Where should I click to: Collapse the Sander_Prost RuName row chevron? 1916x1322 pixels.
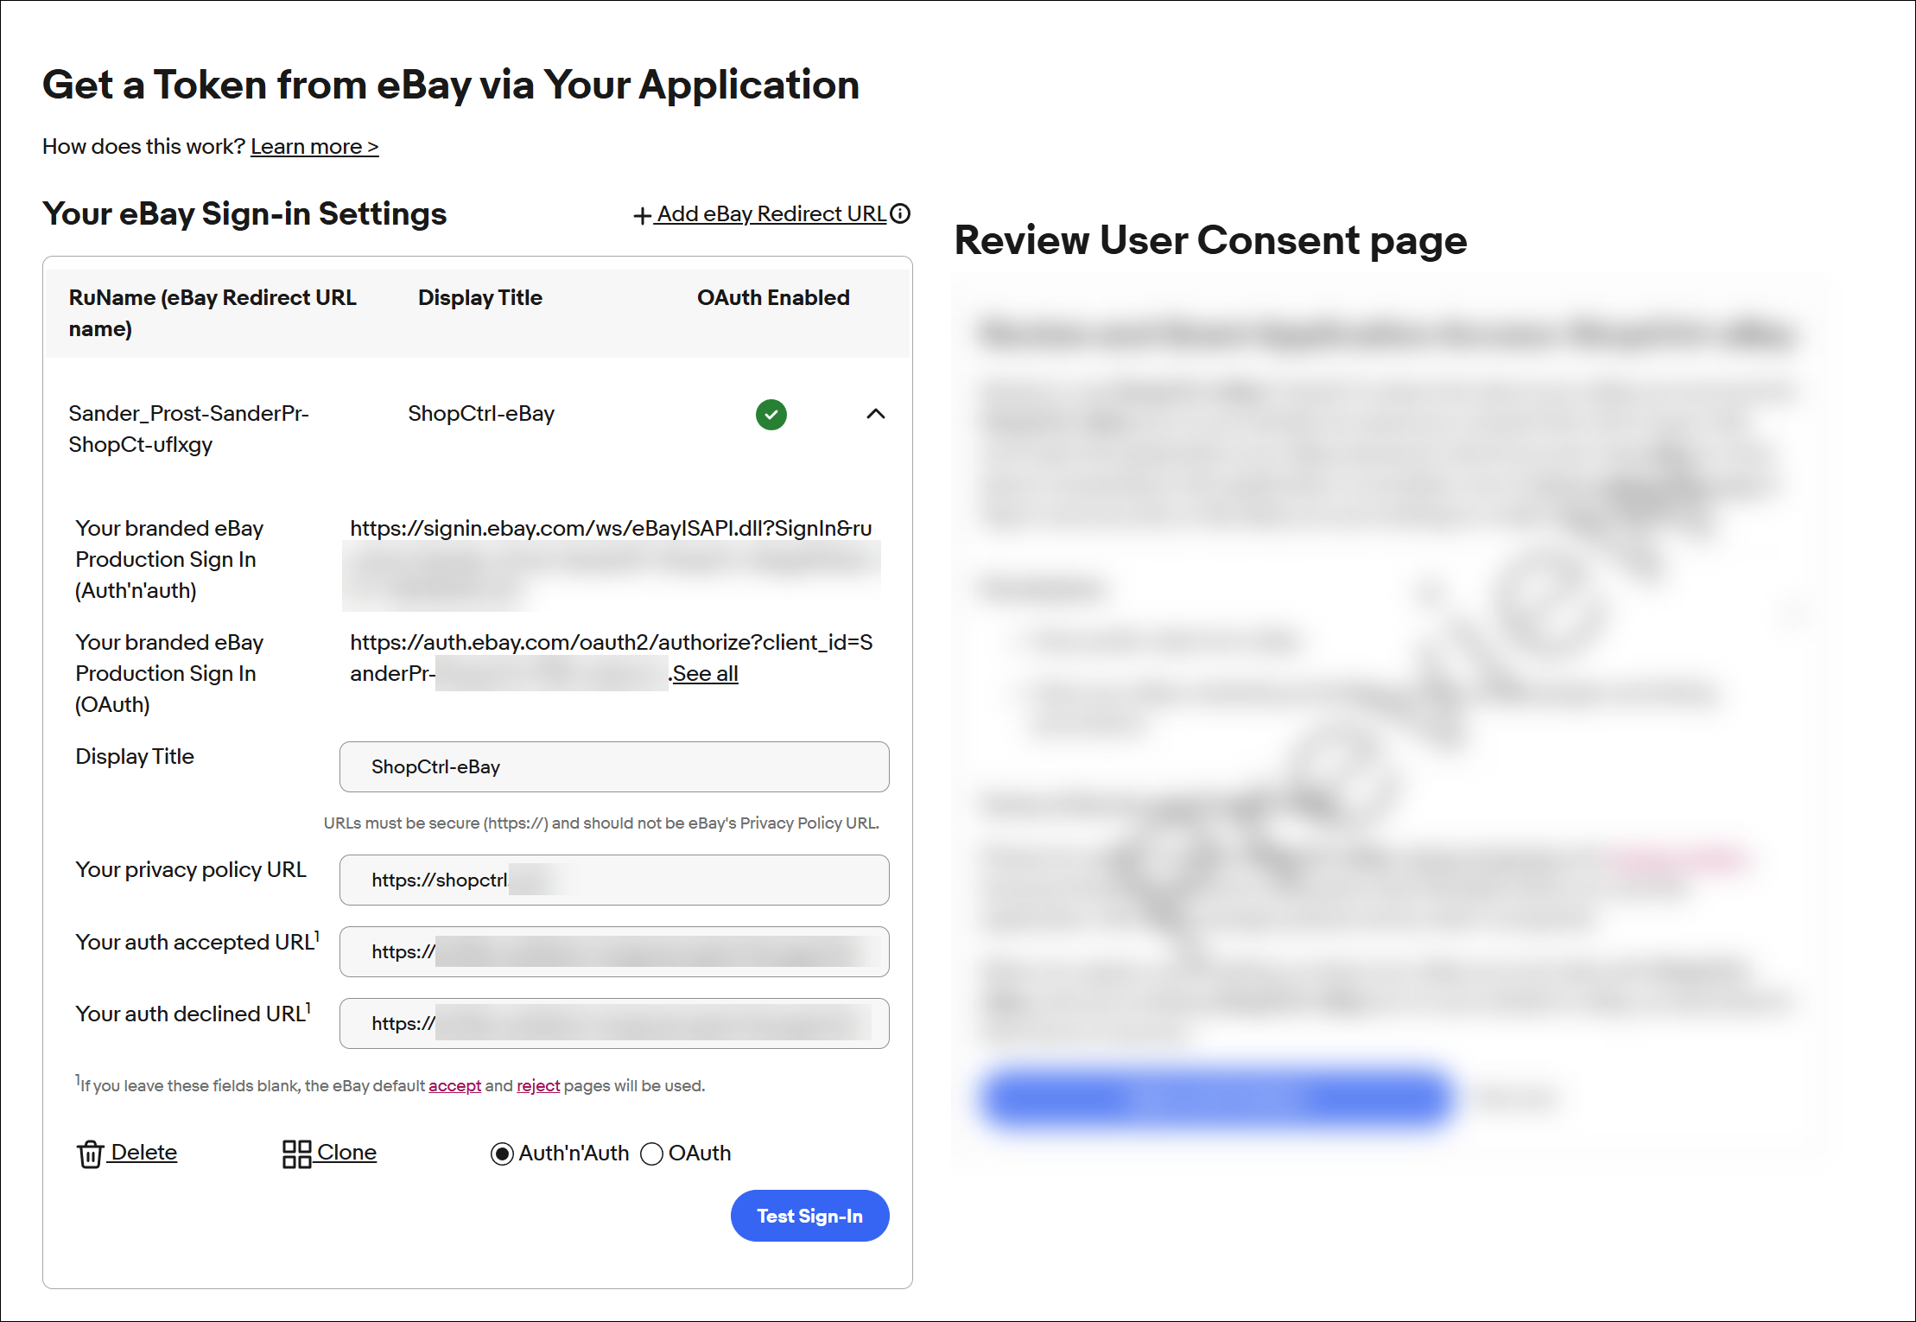click(876, 414)
